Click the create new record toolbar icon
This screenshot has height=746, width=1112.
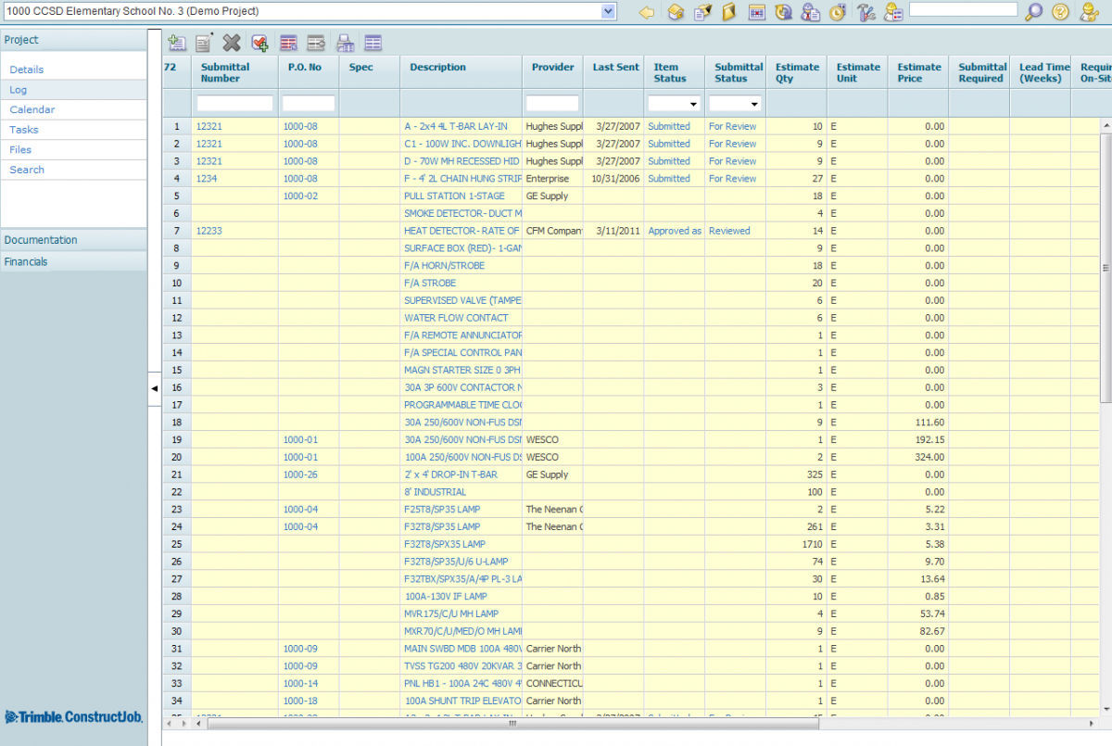(175, 42)
